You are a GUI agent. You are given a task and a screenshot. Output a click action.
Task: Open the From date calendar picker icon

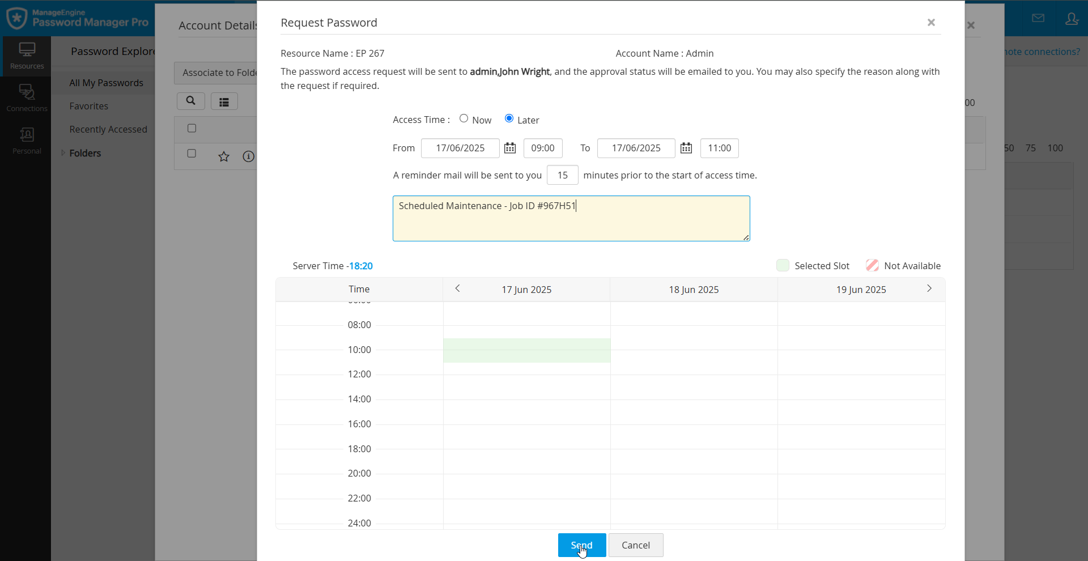510,148
